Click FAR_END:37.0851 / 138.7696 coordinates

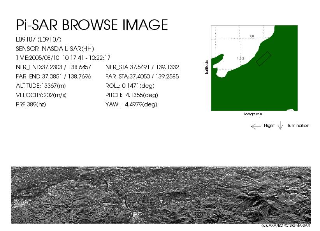[x=53, y=76]
